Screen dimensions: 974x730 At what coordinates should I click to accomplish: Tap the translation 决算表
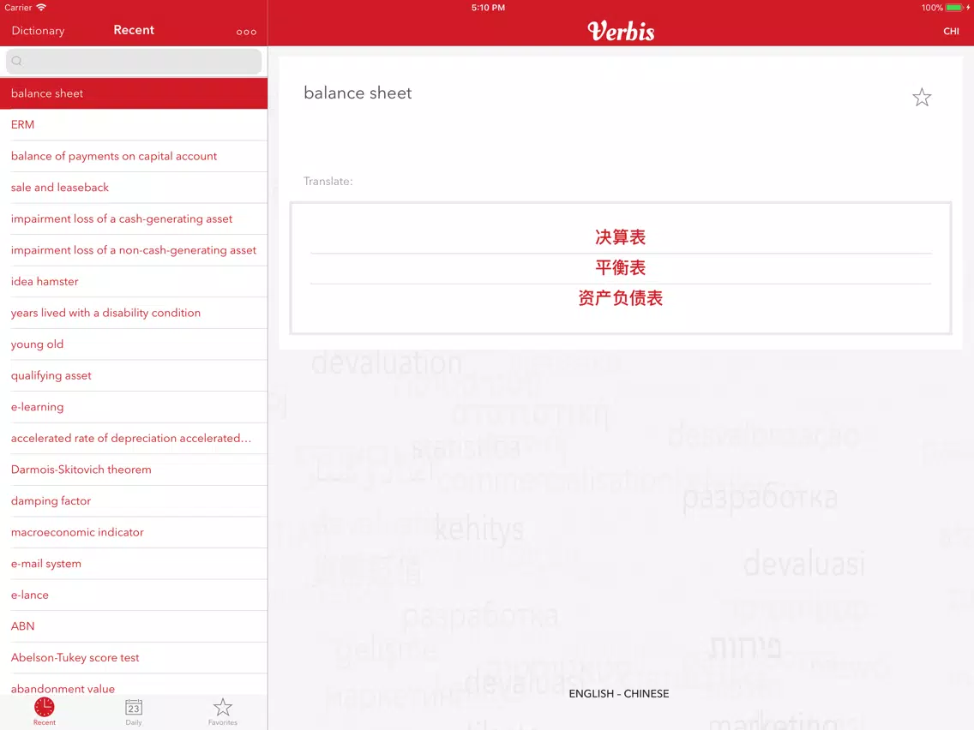click(620, 237)
